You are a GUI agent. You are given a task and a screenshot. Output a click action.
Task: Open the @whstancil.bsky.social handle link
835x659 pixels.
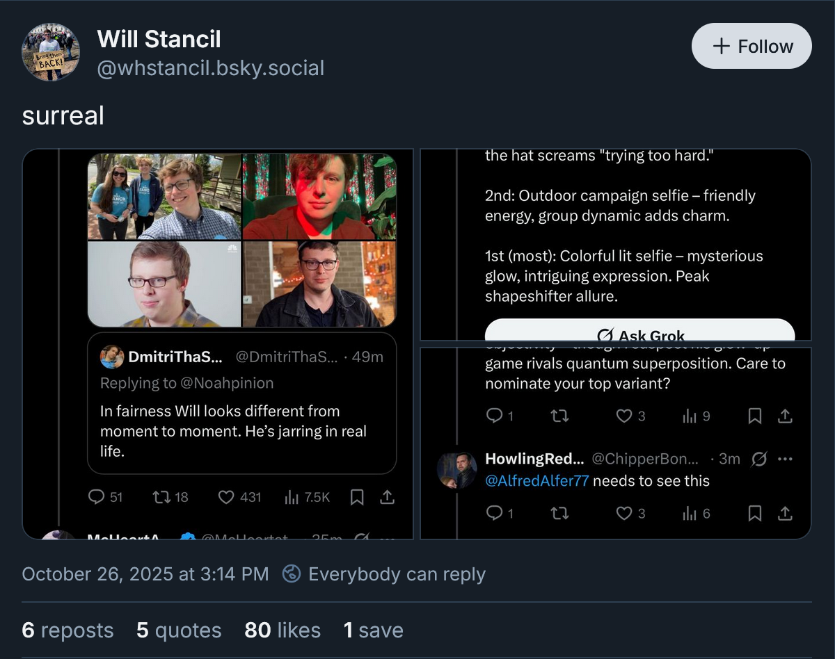[x=210, y=68]
